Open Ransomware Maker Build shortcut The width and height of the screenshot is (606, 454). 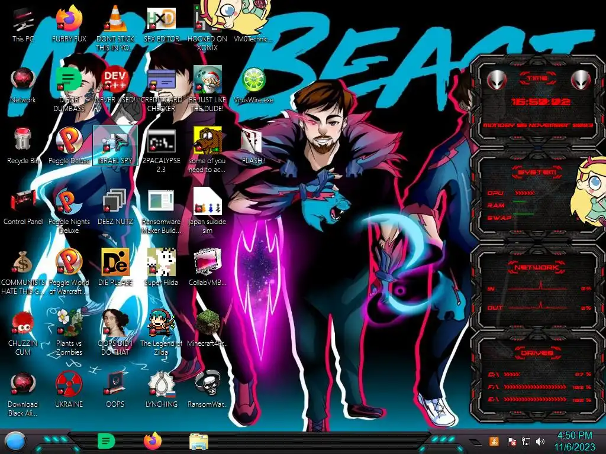click(161, 212)
